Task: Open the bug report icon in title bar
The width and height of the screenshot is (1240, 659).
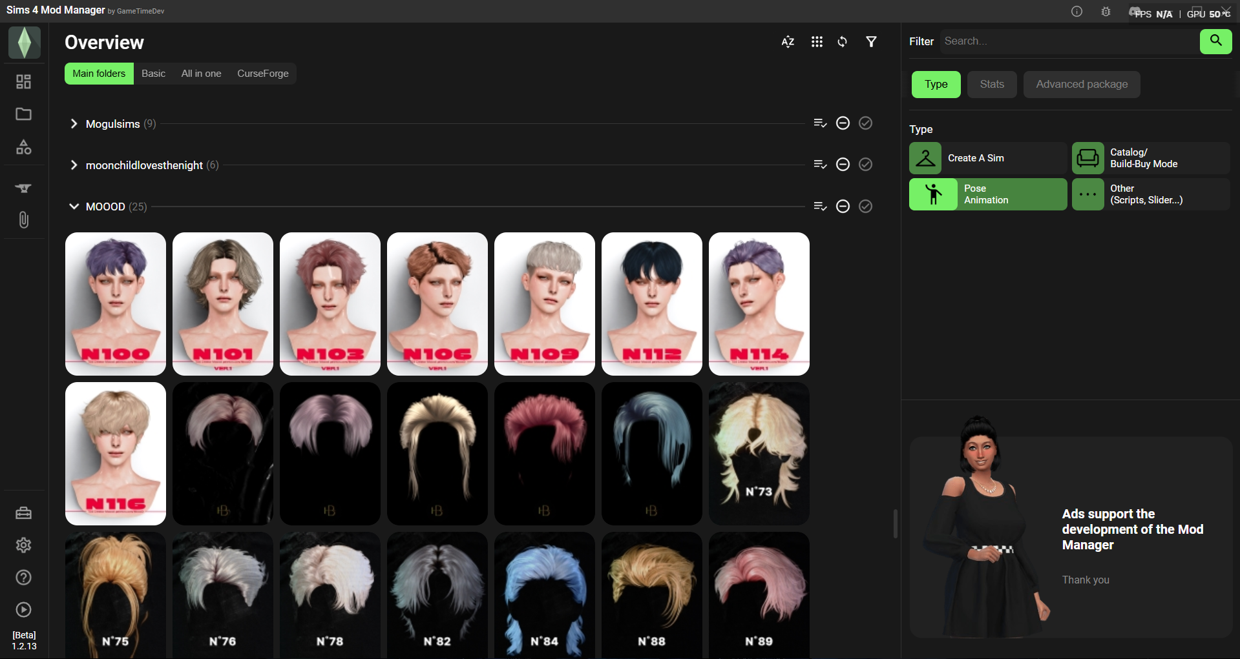Action: click(x=1106, y=12)
